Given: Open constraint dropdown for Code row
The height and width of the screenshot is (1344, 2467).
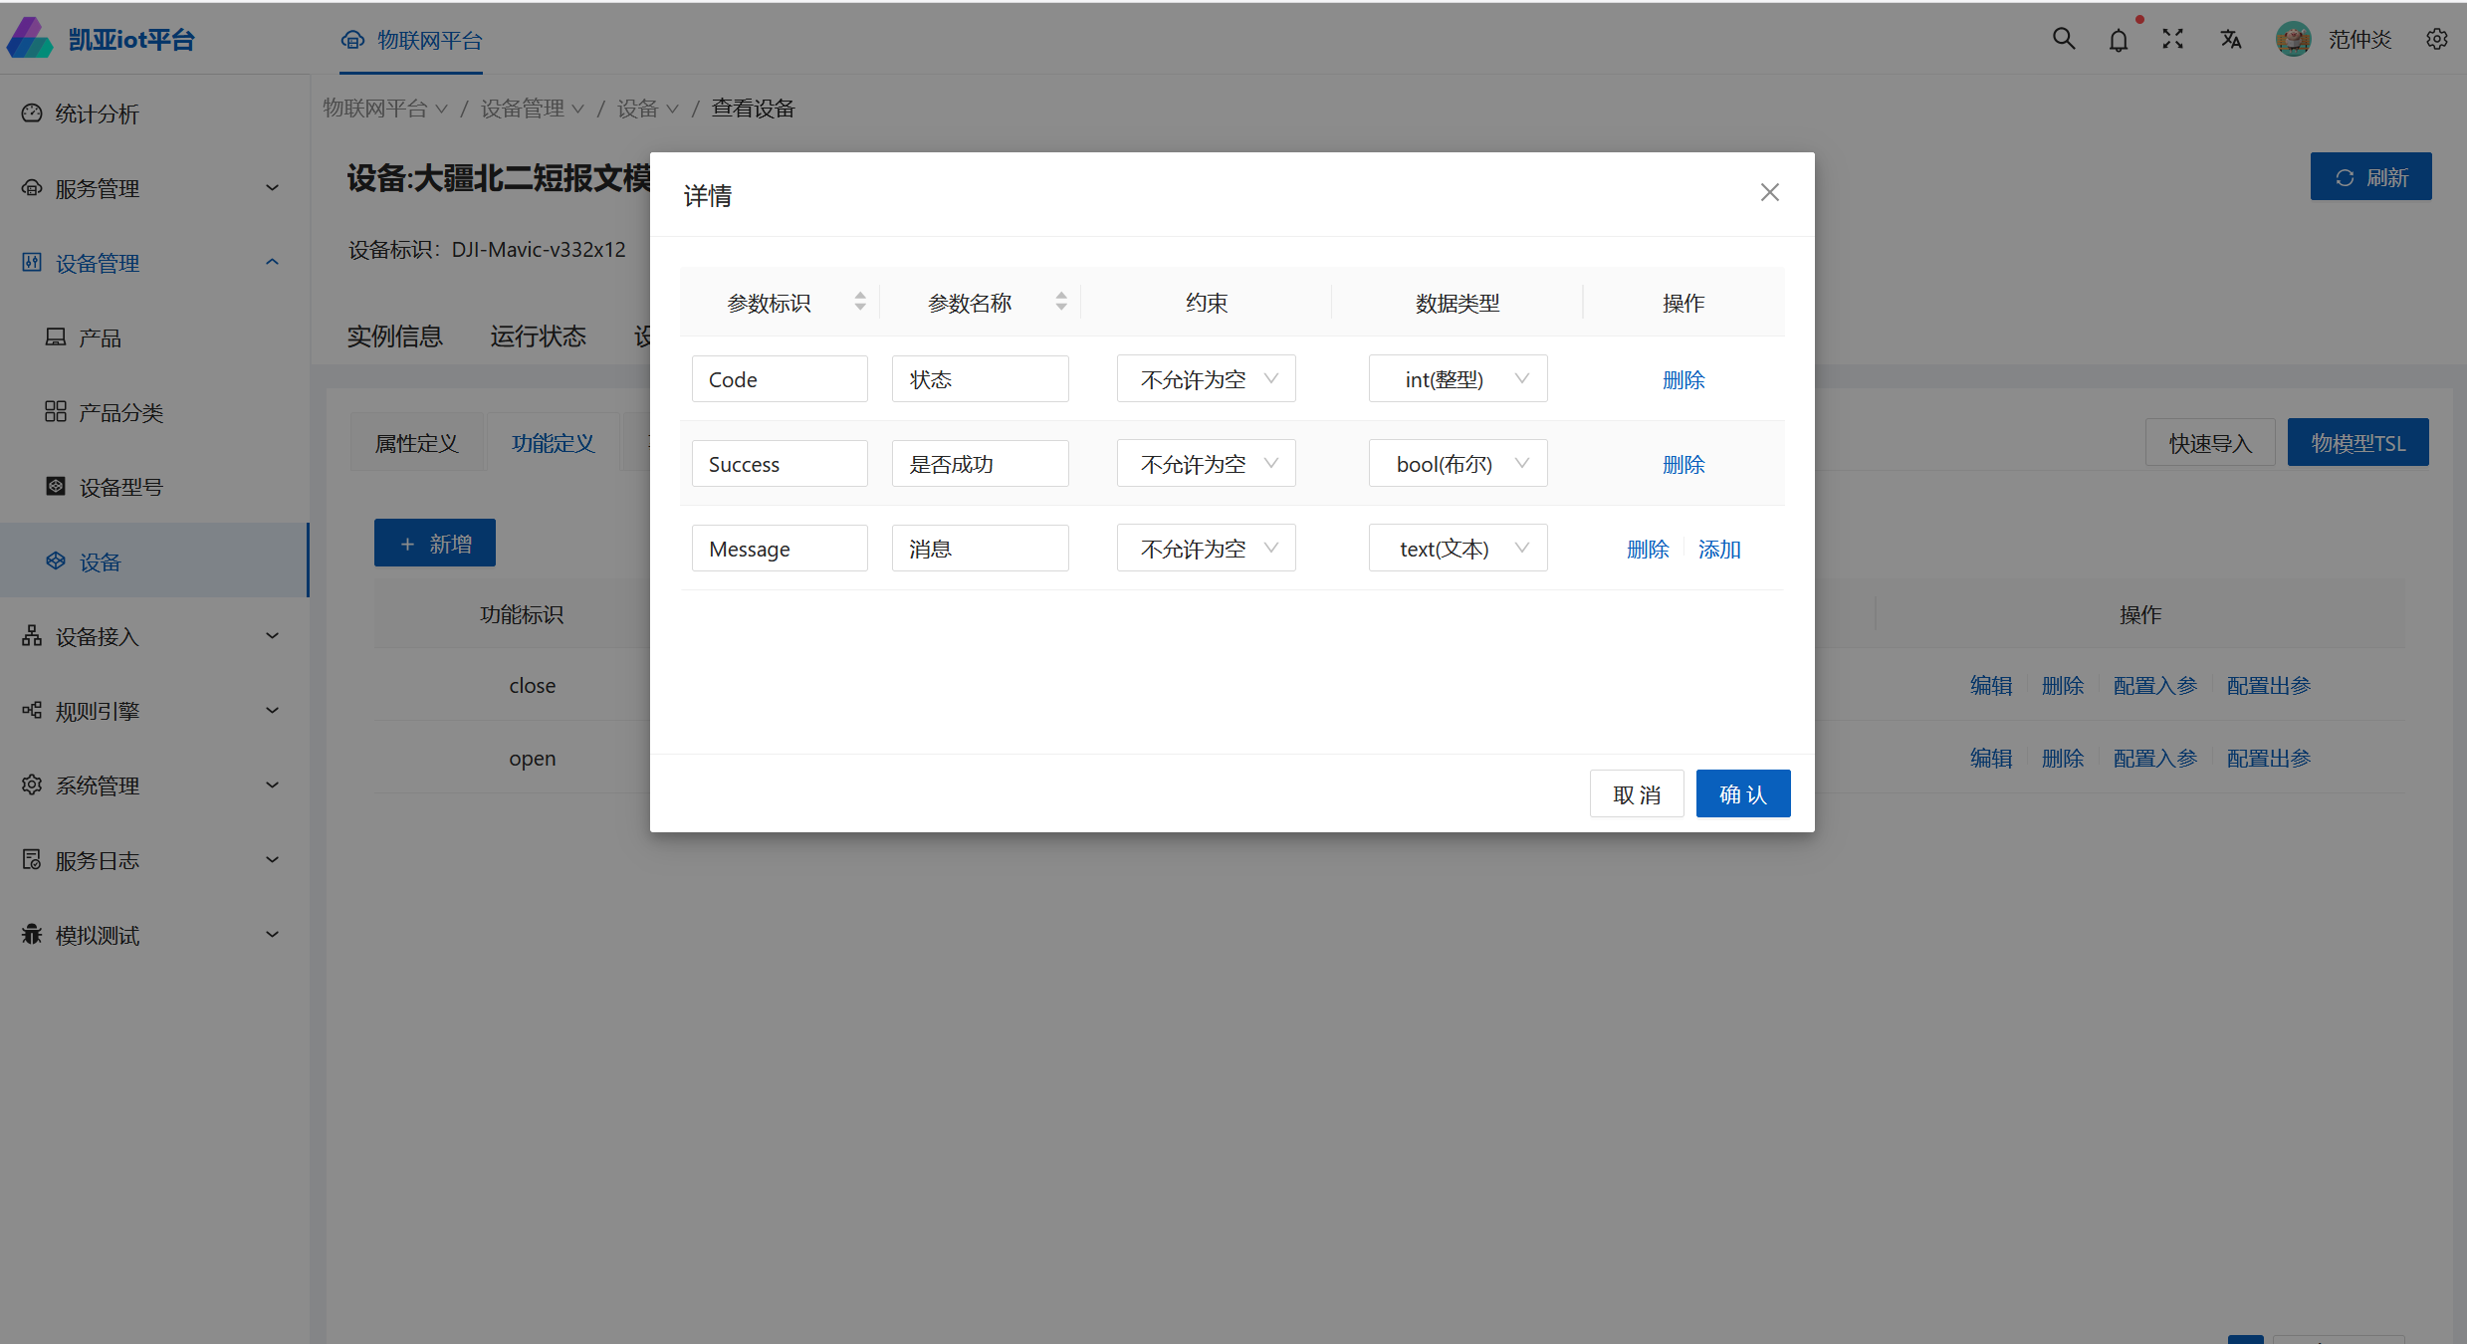Looking at the screenshot, I should click(1206, 379).
